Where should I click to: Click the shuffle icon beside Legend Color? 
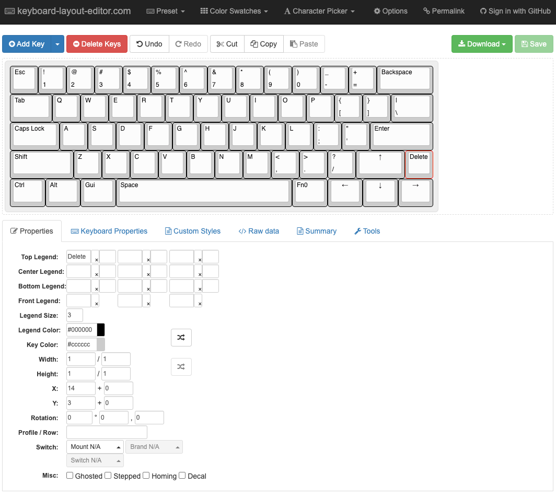(x=181, y=338)
